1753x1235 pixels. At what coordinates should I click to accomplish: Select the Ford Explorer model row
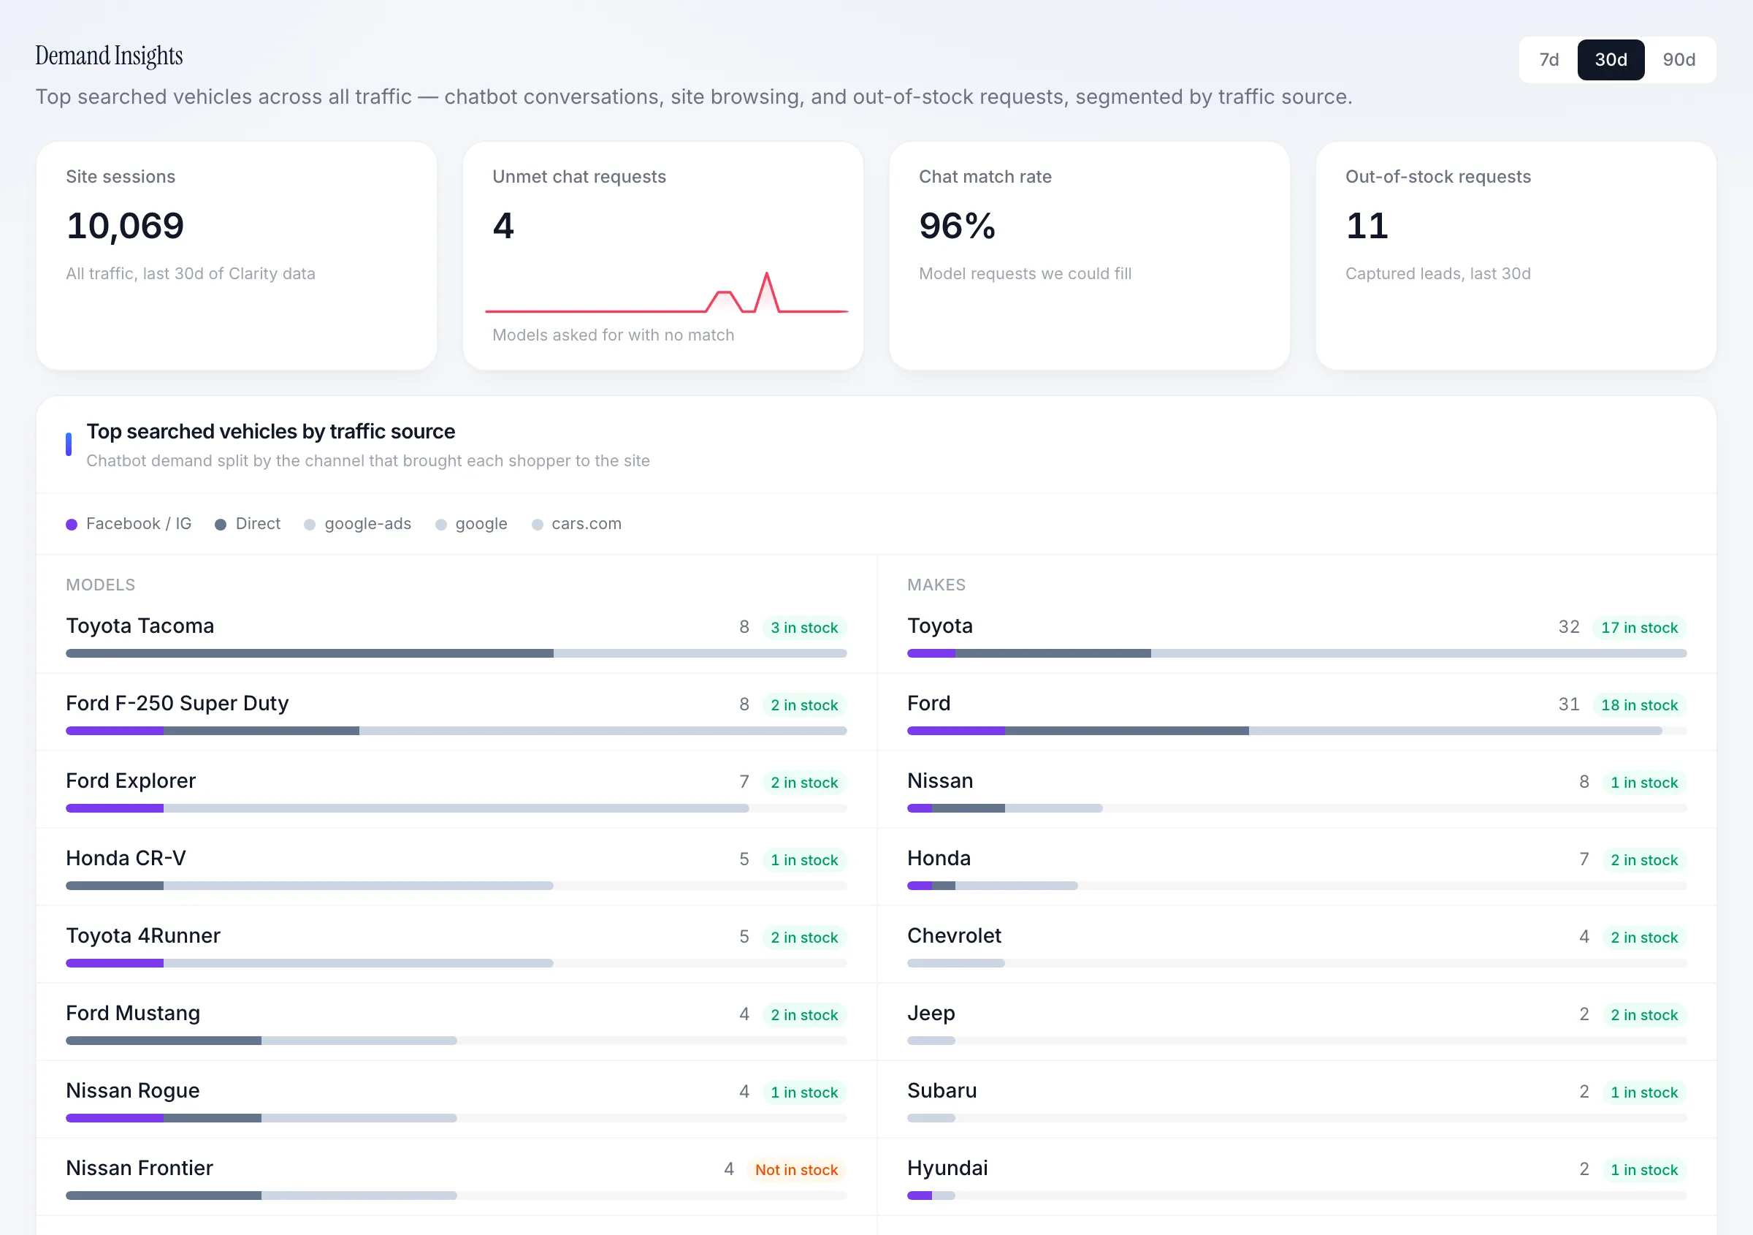point(457,791)
